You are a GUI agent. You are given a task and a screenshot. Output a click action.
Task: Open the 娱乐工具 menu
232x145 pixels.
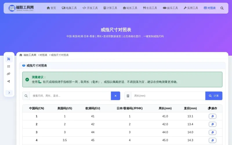pos(170,8)
